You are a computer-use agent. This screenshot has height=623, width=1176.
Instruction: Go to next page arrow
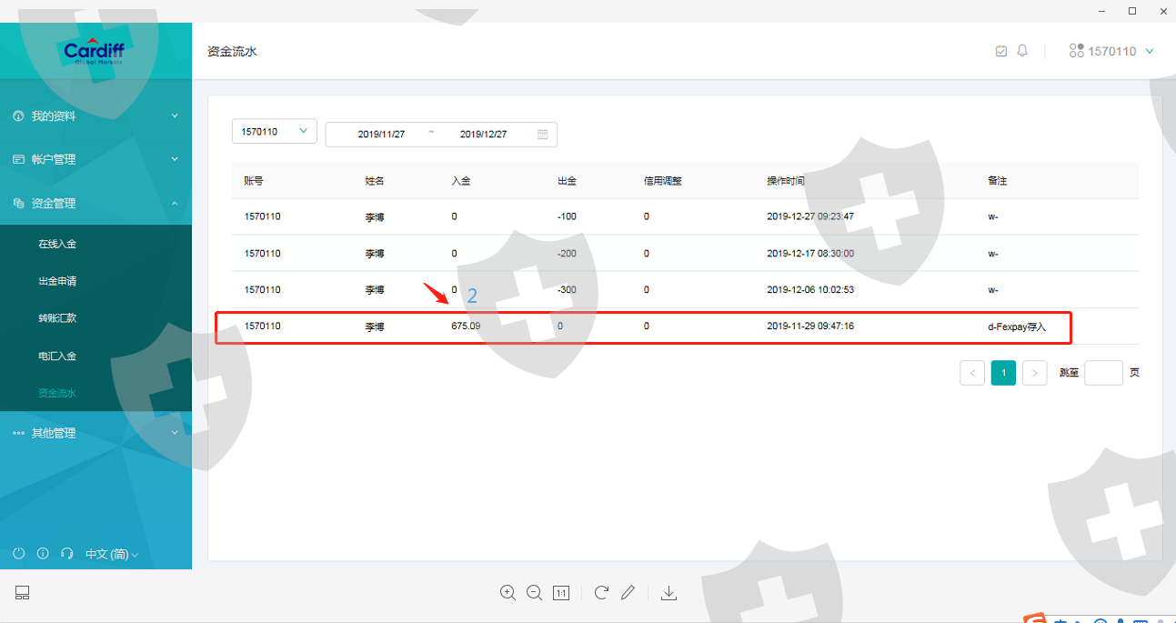coord(1034,373)
